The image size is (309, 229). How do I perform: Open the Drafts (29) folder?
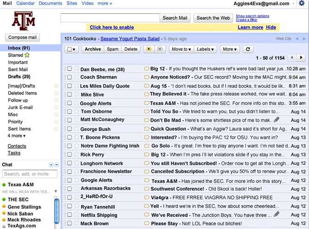(x=19, y=77)
